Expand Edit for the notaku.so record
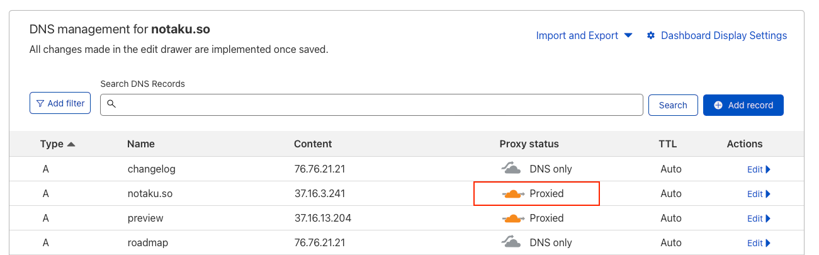Screen dimensions: 819x255 click(759, 194)
